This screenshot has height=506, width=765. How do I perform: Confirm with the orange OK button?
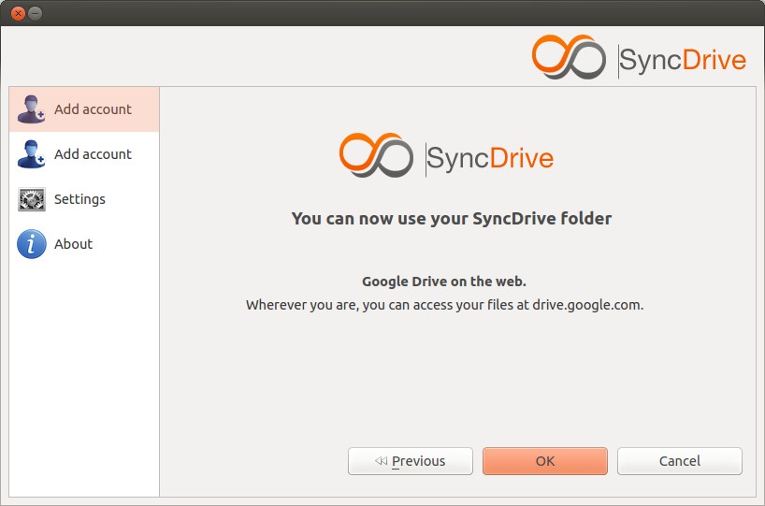coord(545,461)
